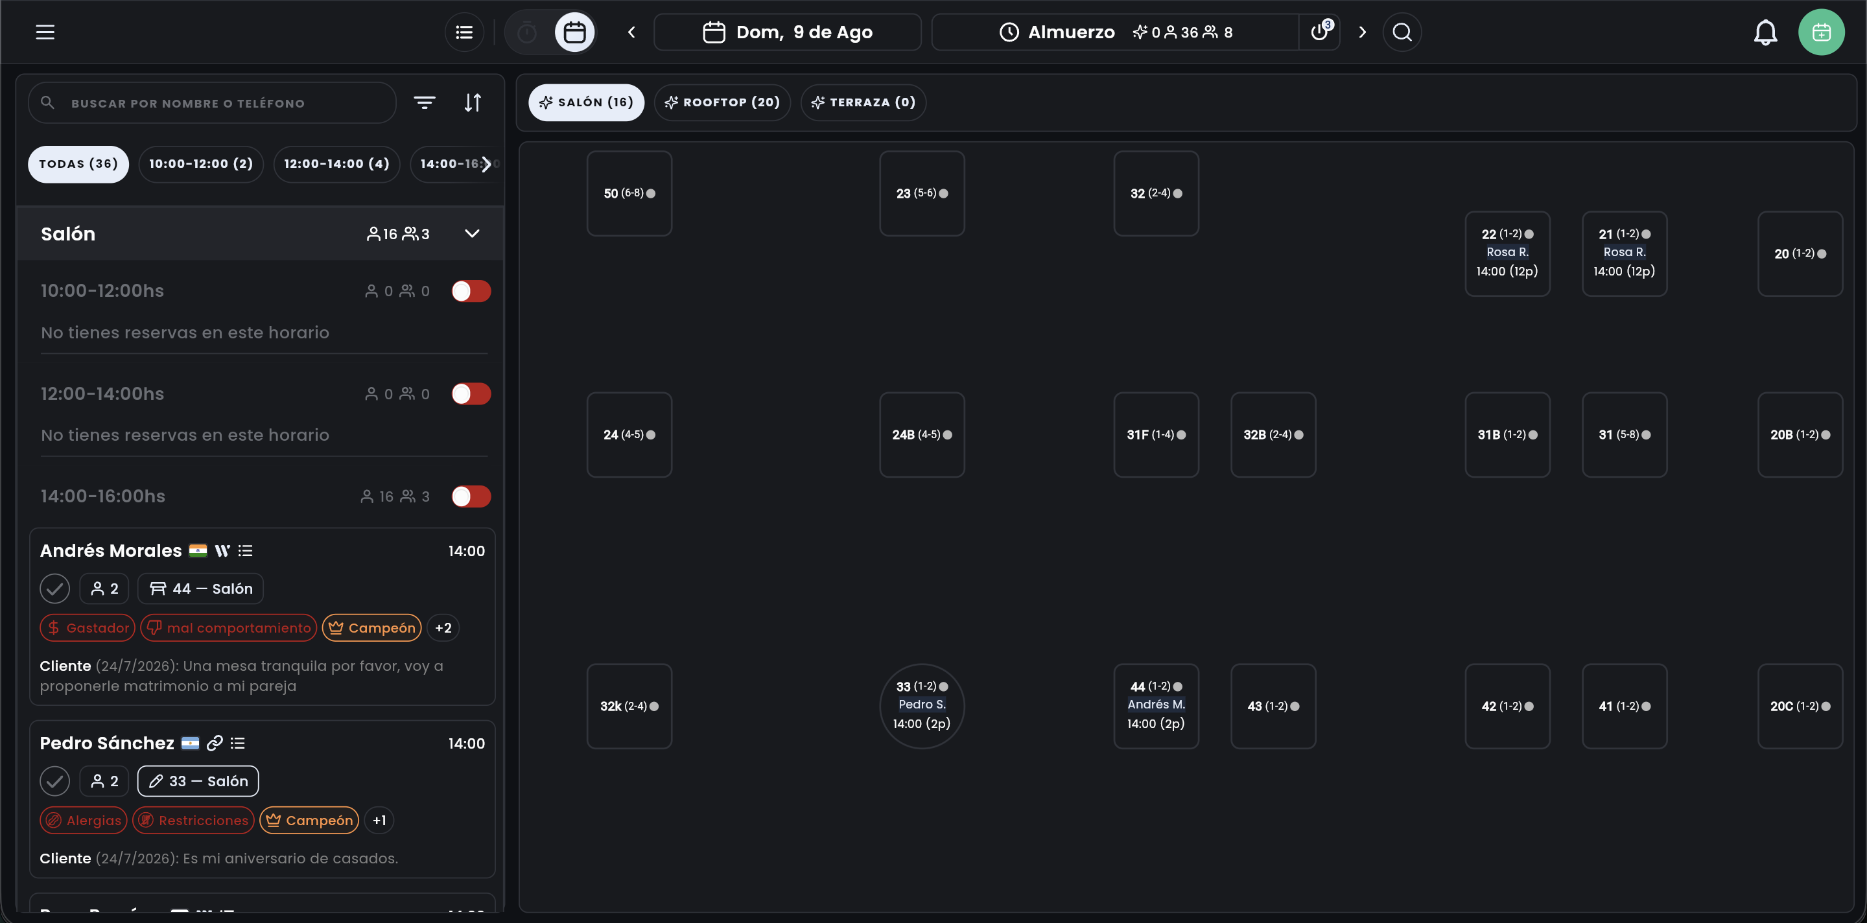1867x923 pixels.
Task: Click the flag icon next to Andrés Morales
Action: tap(198, 550)
